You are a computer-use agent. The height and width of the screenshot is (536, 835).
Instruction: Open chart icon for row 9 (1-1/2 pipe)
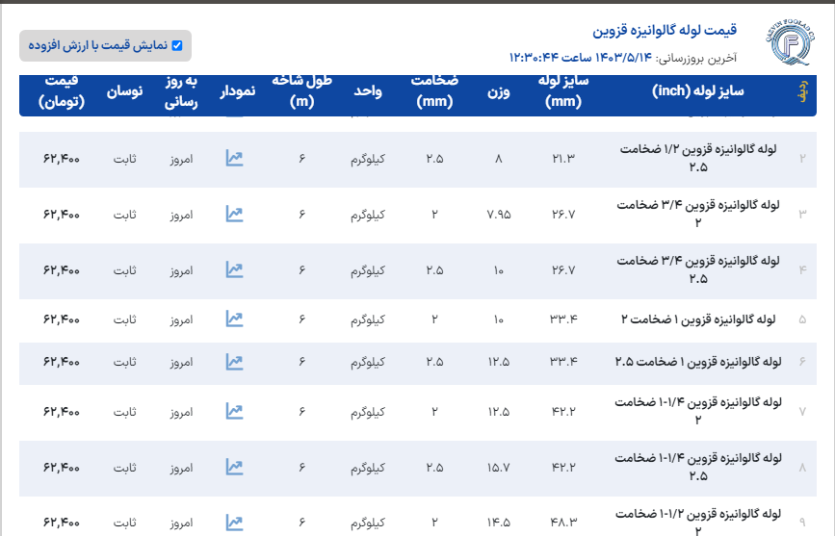pos(234,522)
